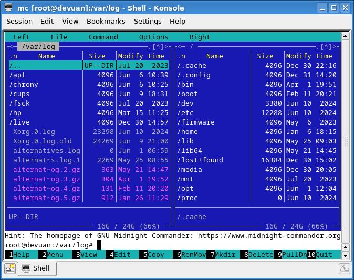Select the /firmware directory
The width and height of the screenshot is (354, 280).
coord(257,122)
